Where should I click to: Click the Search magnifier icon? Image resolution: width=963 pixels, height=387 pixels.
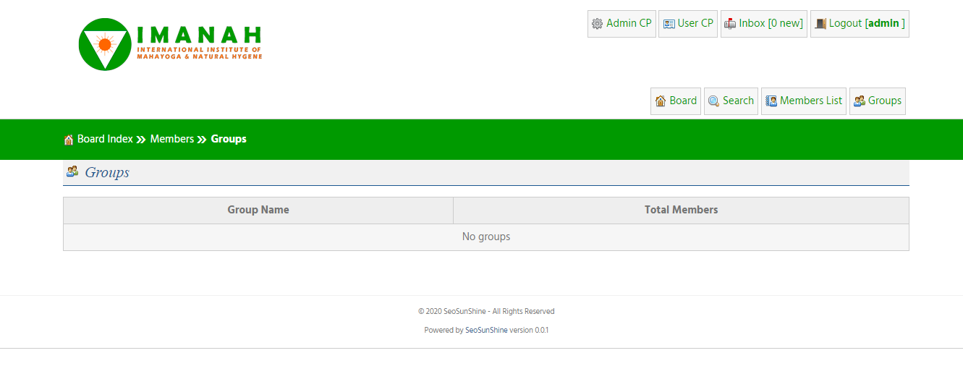pyautogui.click(x=713, y=101)
